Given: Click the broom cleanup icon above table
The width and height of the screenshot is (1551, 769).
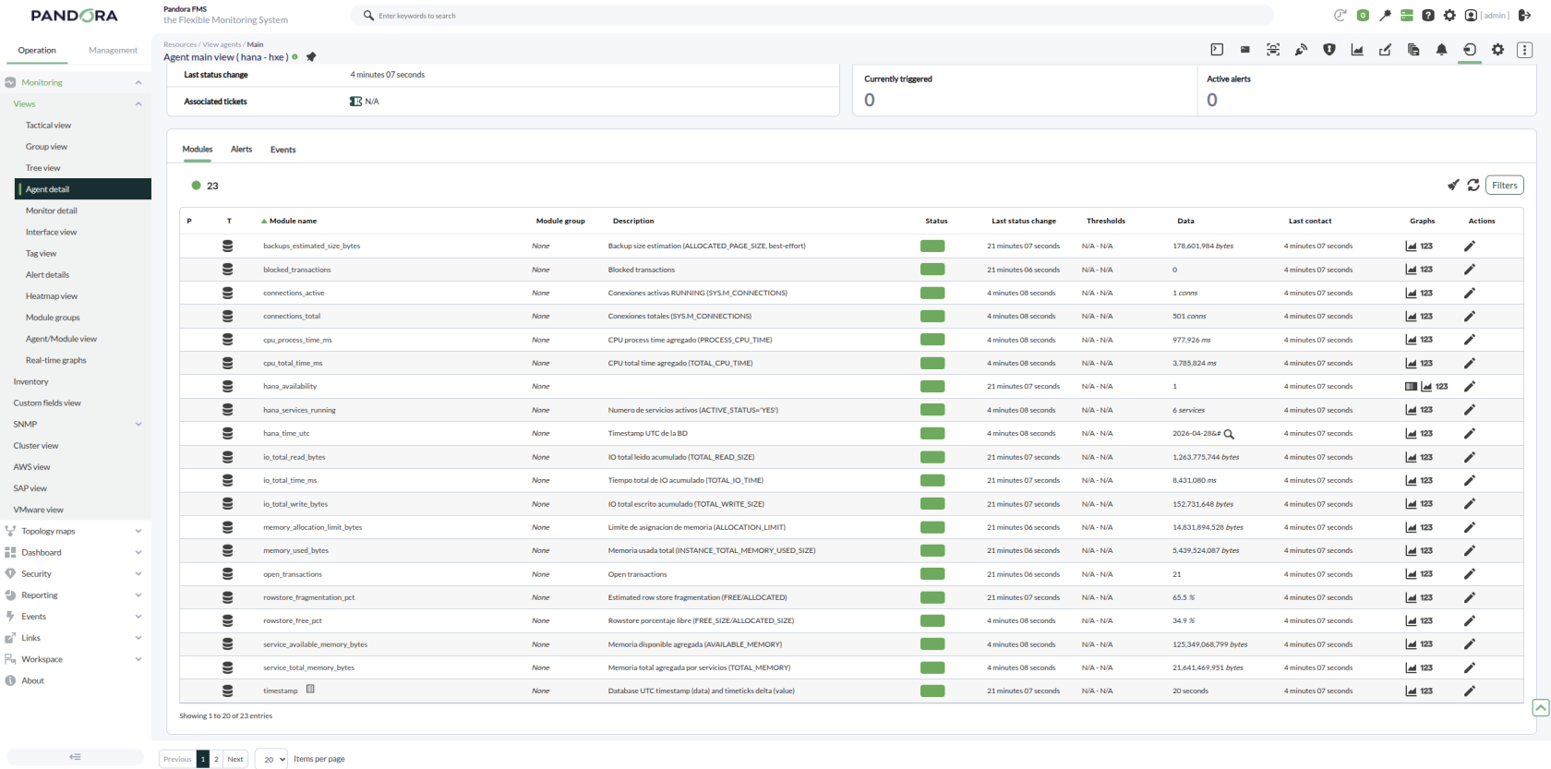Looking at the screenshot, I should [x=1453, y=186].
